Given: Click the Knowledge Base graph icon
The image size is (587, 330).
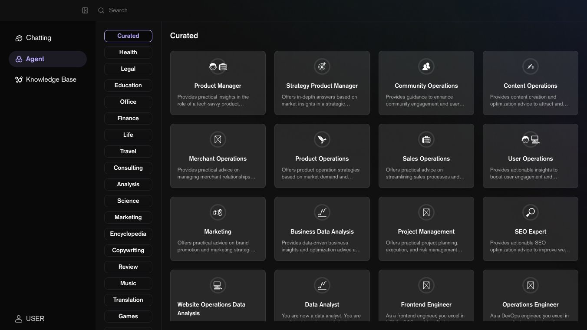Looking at the screenshot, I should (x=19, y=80).
